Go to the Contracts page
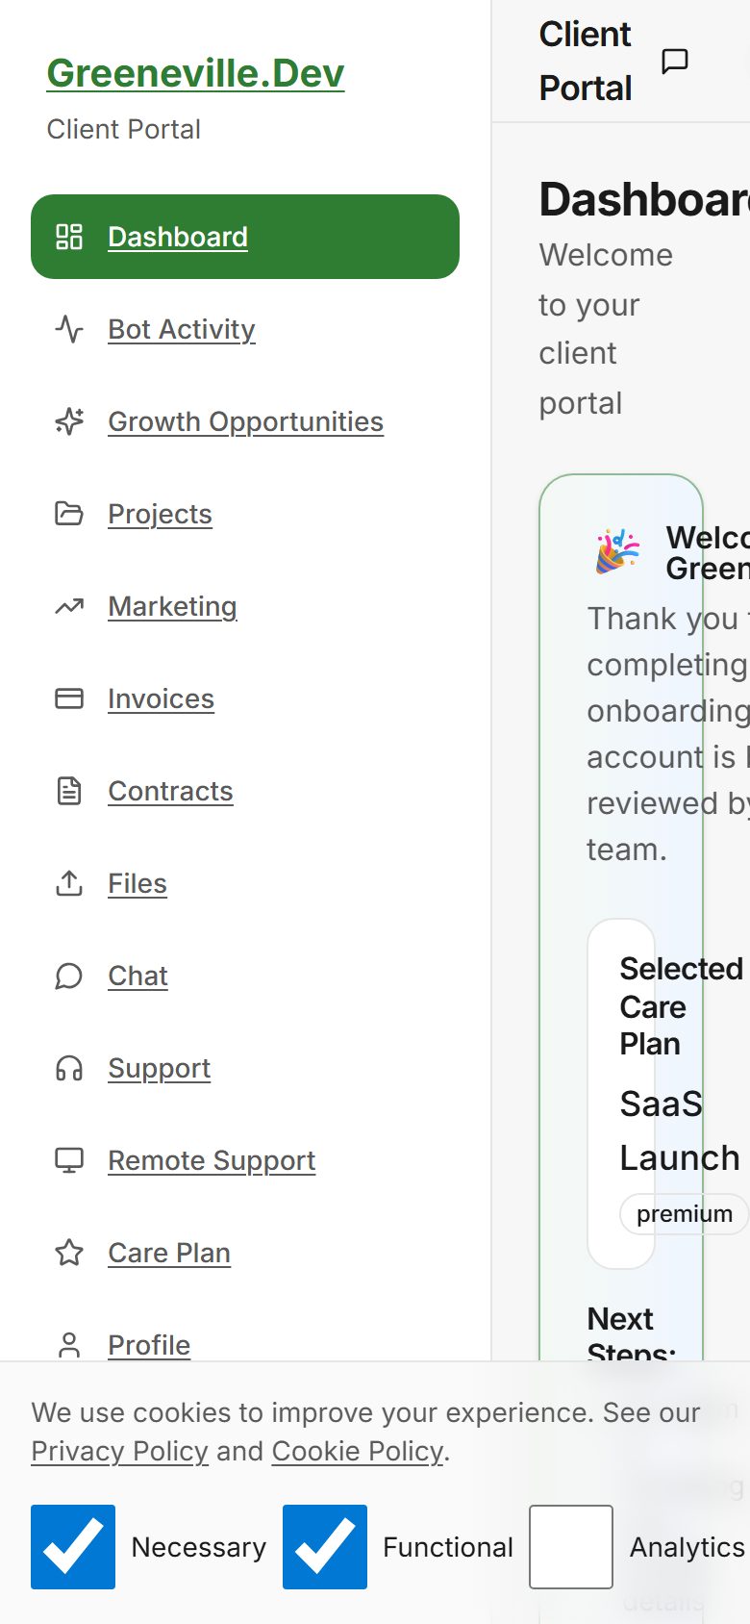 (170, 791)
